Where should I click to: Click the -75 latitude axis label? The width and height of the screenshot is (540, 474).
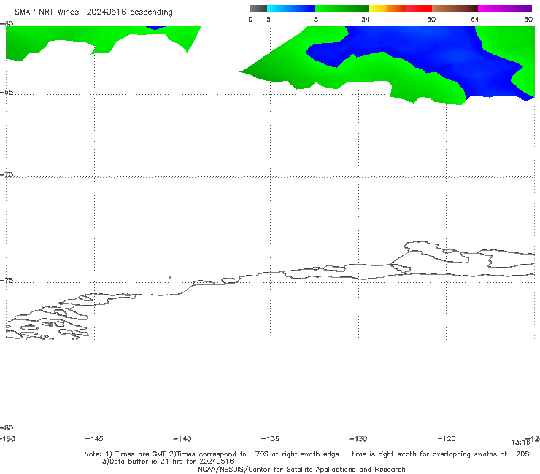point(7,281)
